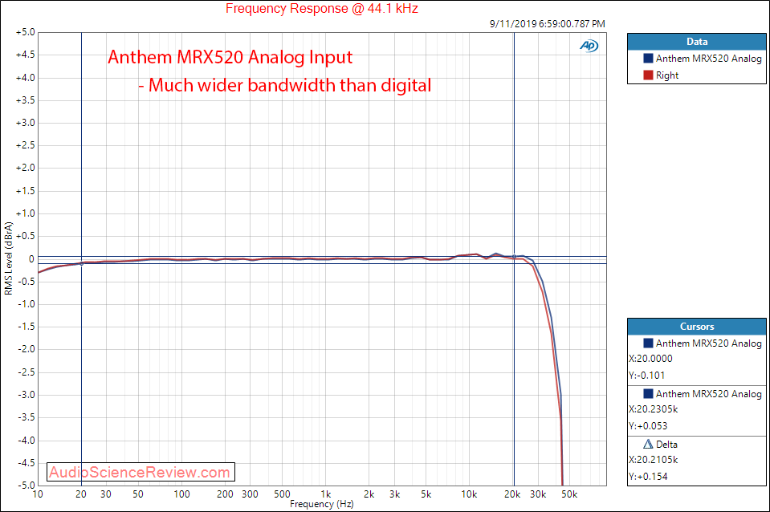770x512 pixels.
Task: Click the delta value 'Y:+0.154'
Action: click(648, 477)
